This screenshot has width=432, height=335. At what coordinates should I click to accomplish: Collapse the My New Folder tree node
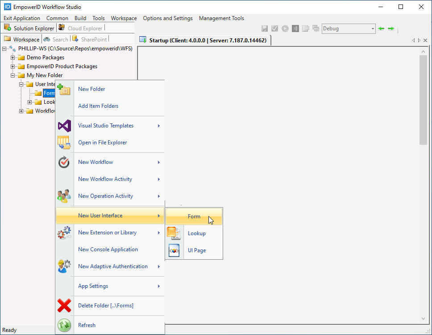click(13, 75)
